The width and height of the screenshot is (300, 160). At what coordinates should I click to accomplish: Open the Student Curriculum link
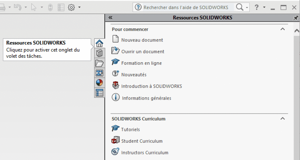pos(142,141)
